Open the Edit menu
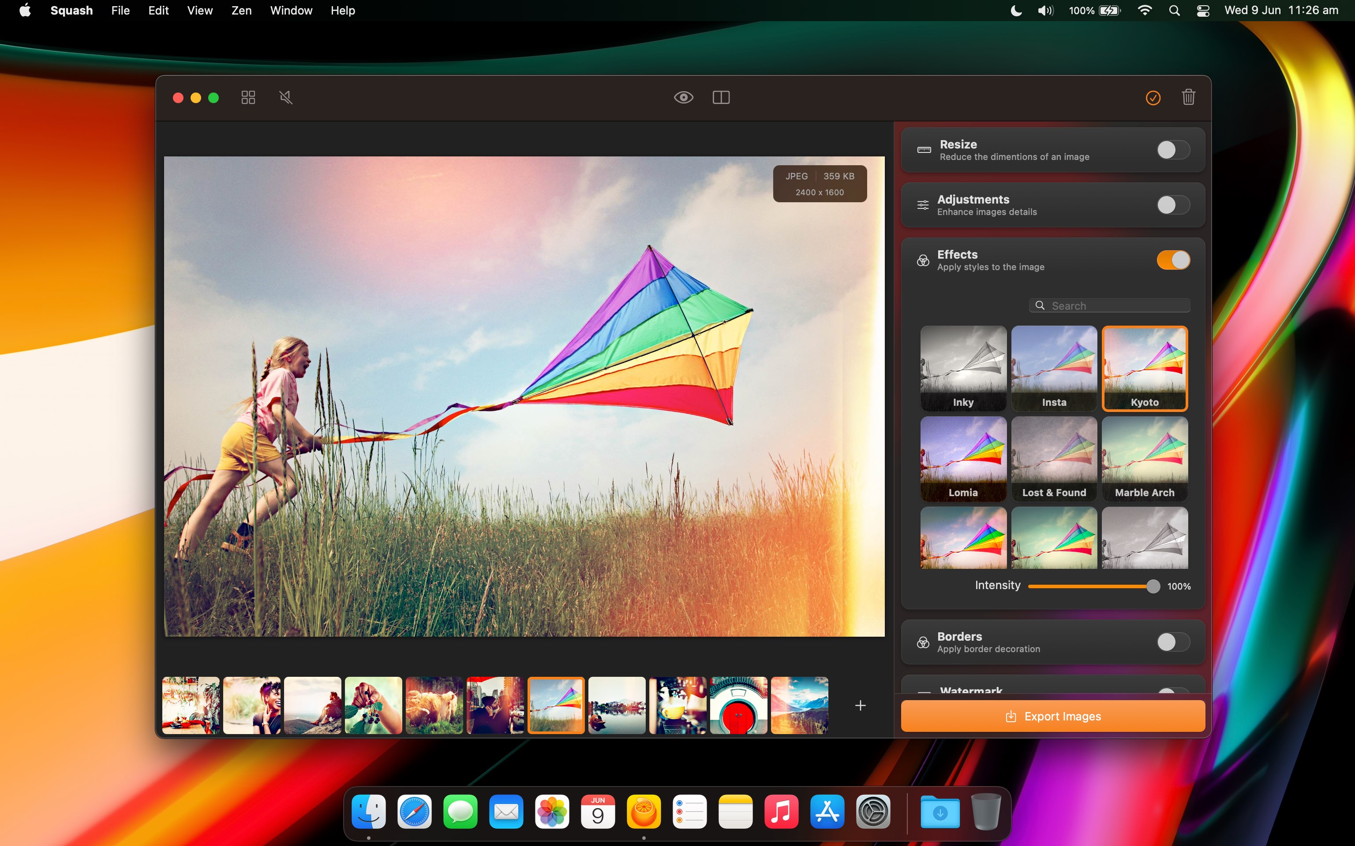Image resolution: width=1355 pixels, height=846 pixels. 158,11
